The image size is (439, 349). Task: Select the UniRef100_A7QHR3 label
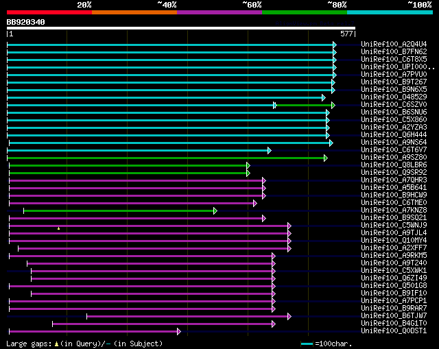(394, 180)
